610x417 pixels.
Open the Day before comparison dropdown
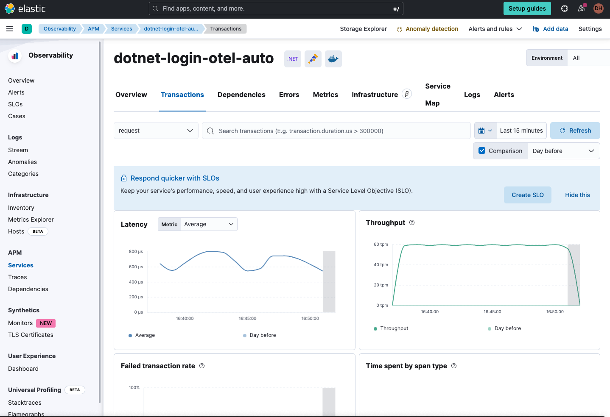(563, 151)
